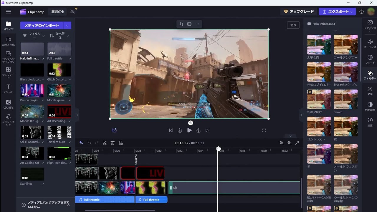Open the Brand kit (ブランドキット) tab

(x=8, y=120)
